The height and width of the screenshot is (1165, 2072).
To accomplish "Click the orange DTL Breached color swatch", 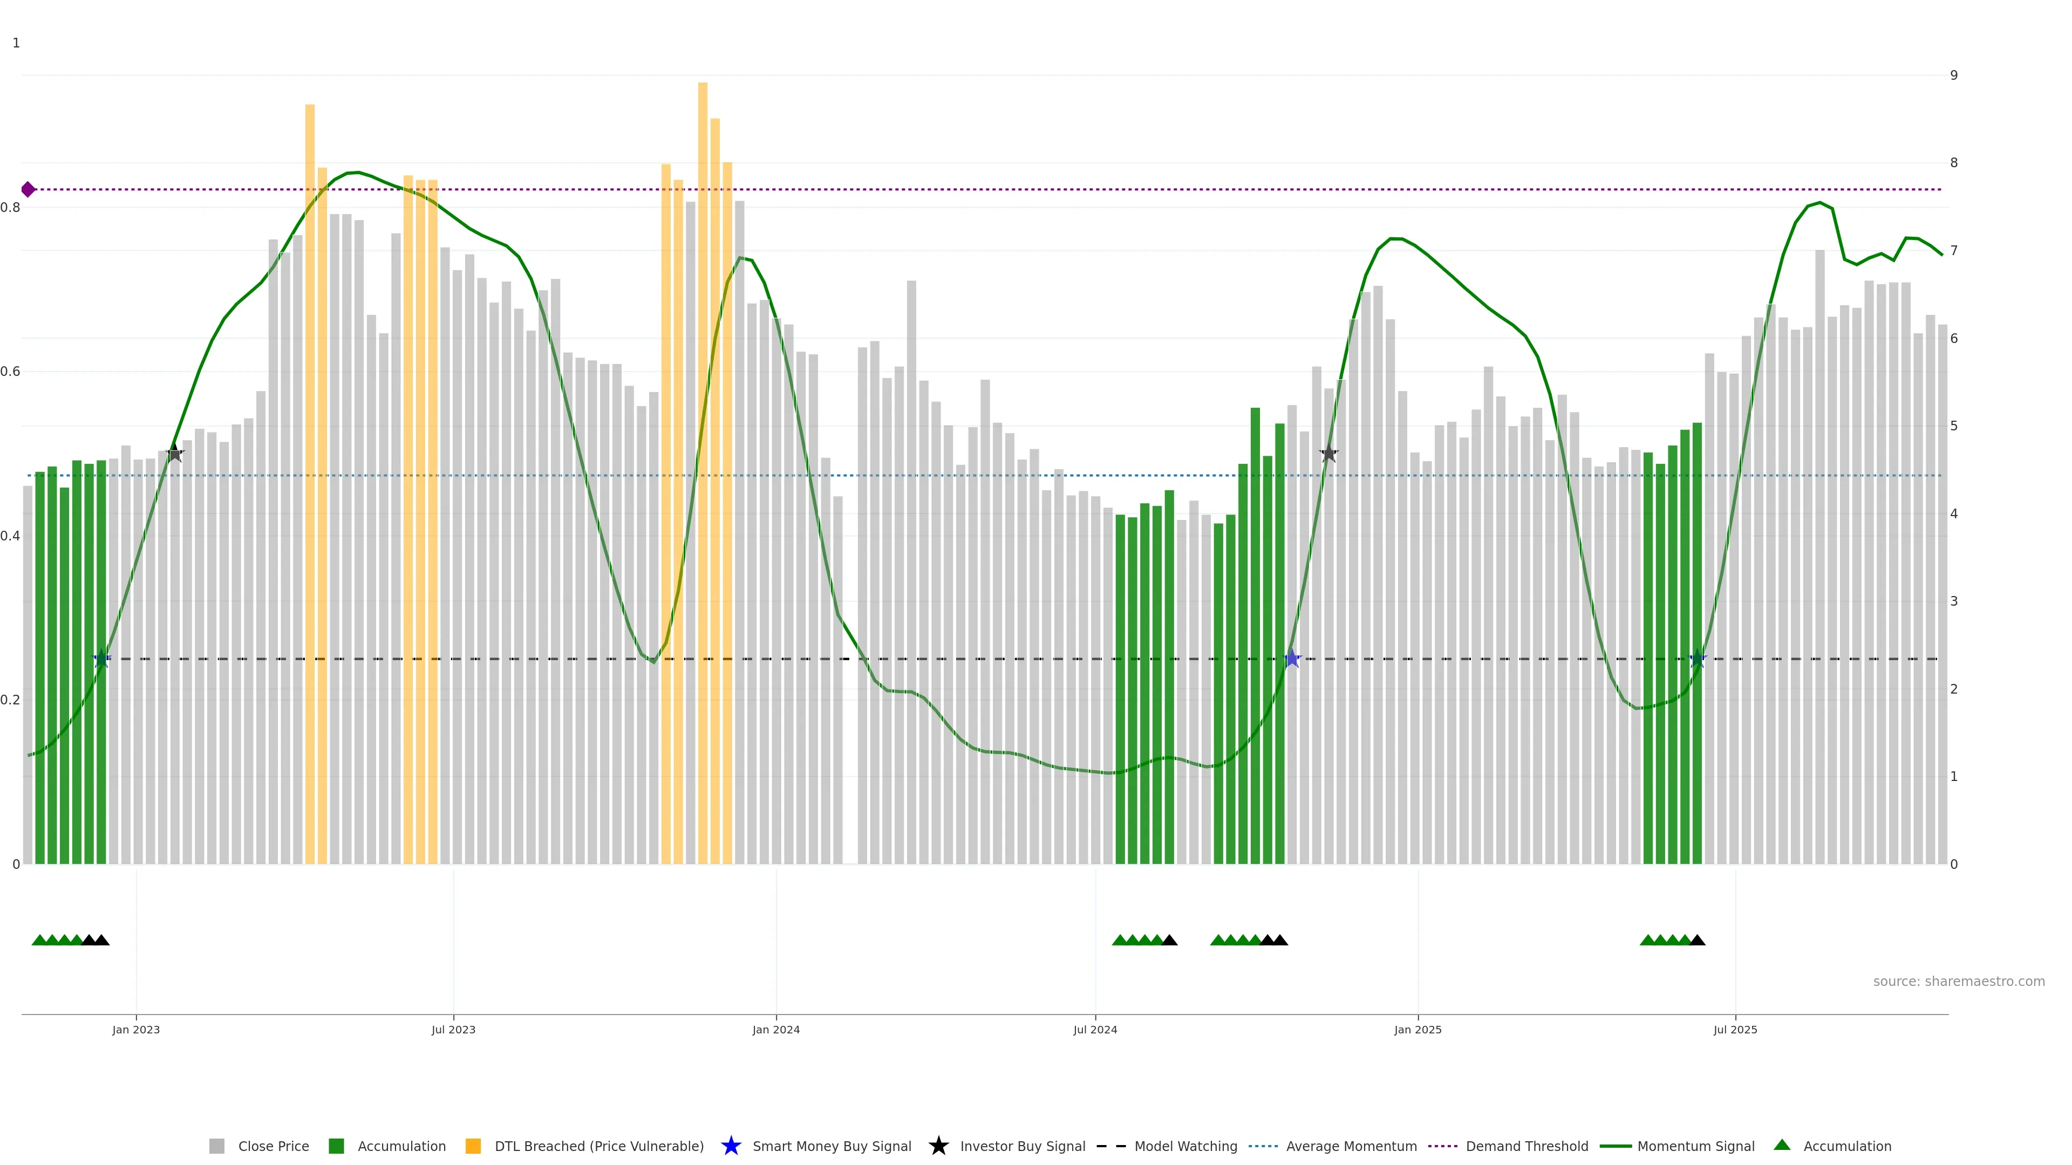I will click(473, 1147).
